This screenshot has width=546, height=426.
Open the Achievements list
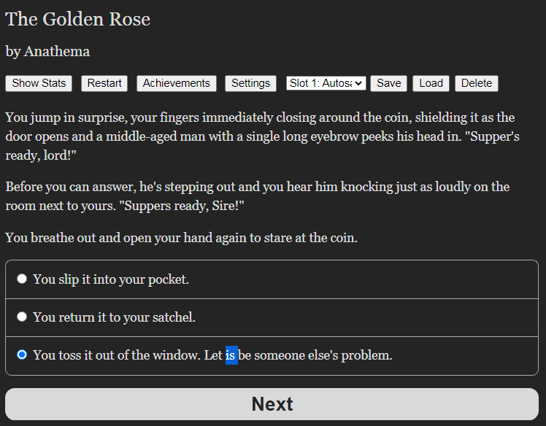coord(177,84)
